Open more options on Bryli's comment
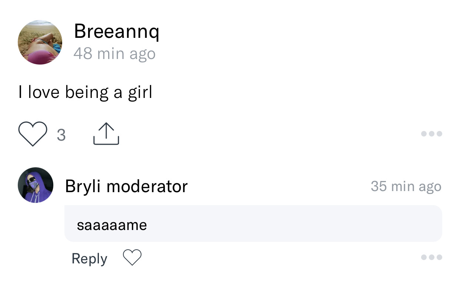Viewport: 460px width, 299px height. tap(431, 257)
